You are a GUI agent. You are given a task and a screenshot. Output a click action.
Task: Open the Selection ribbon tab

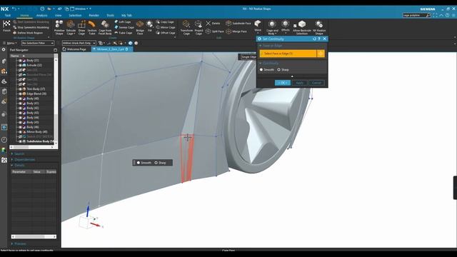click(75, 15)
